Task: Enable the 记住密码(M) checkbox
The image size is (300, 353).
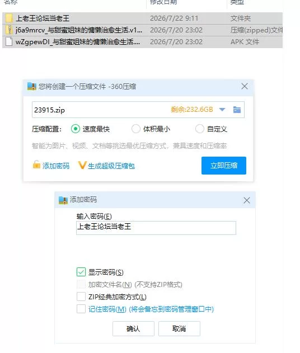Action: pos(81,309)
